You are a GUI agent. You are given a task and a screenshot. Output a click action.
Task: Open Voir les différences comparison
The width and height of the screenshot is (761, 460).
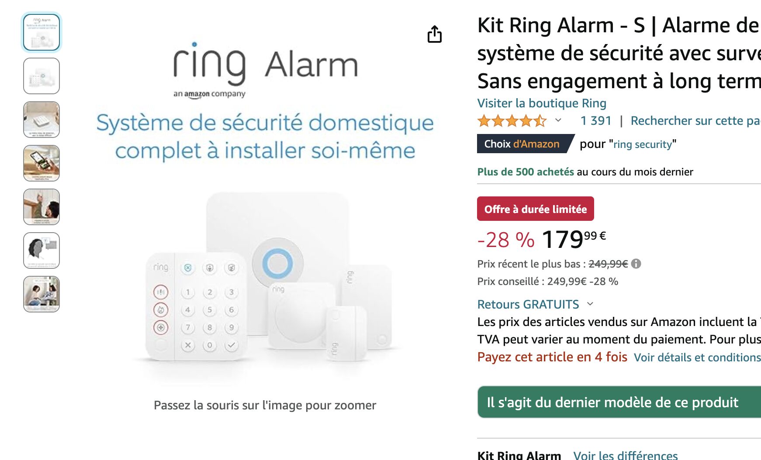pos(626,455)
